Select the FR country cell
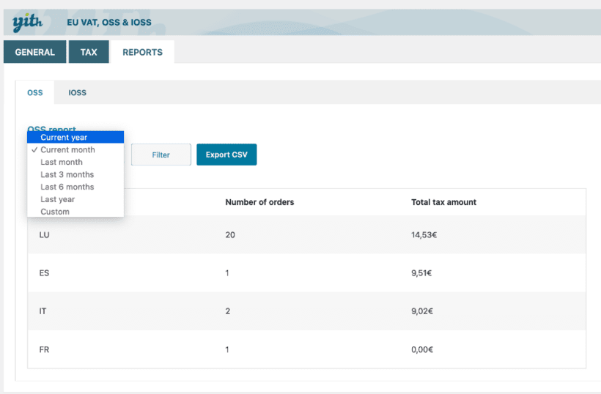Screen dimensions: 601x394 (44, 349)
